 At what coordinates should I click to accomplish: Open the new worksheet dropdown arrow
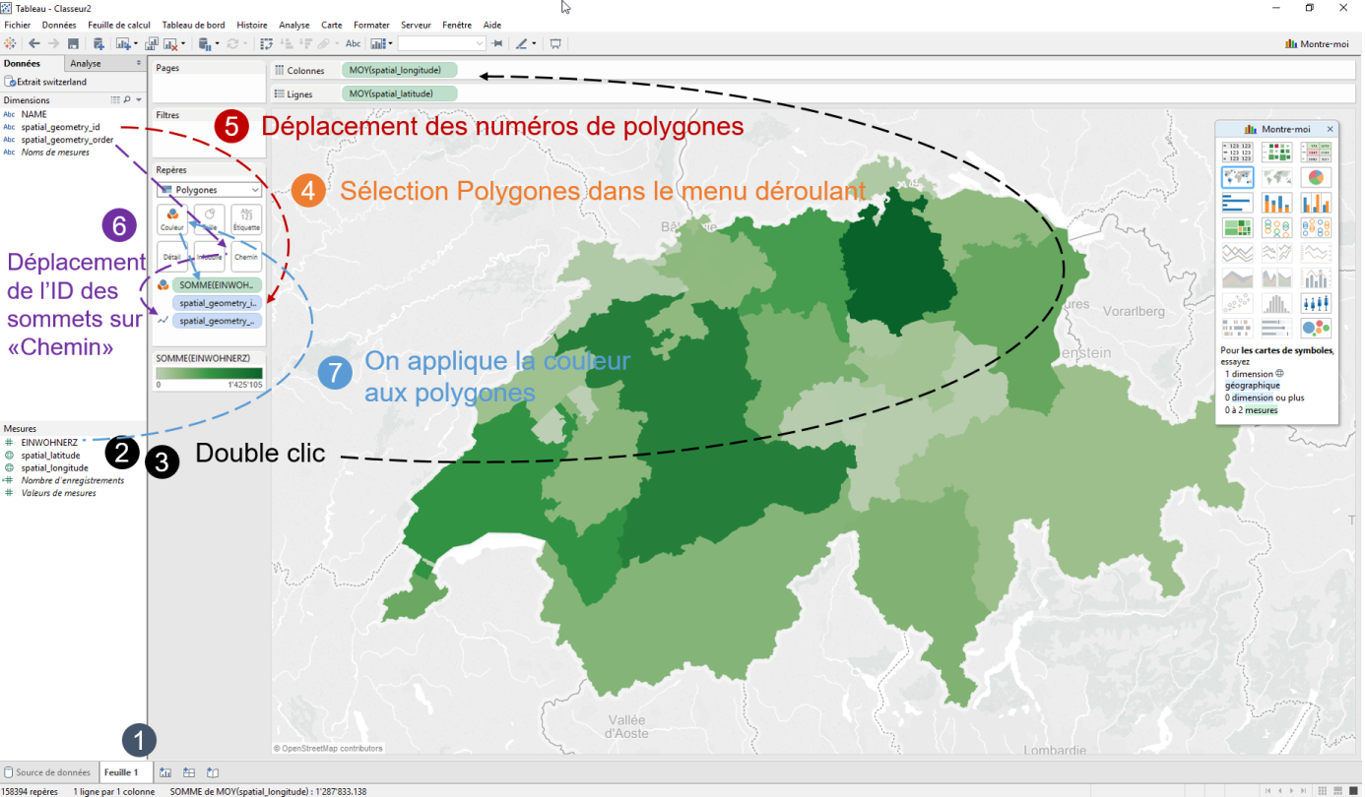[136, 43]
